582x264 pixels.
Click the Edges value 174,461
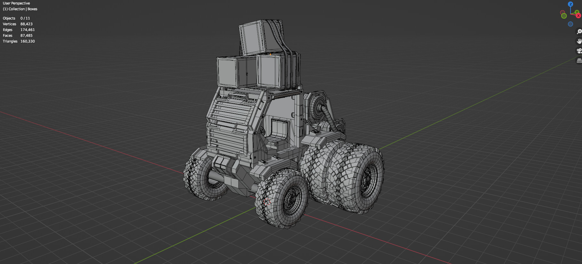tap(28, 30)
